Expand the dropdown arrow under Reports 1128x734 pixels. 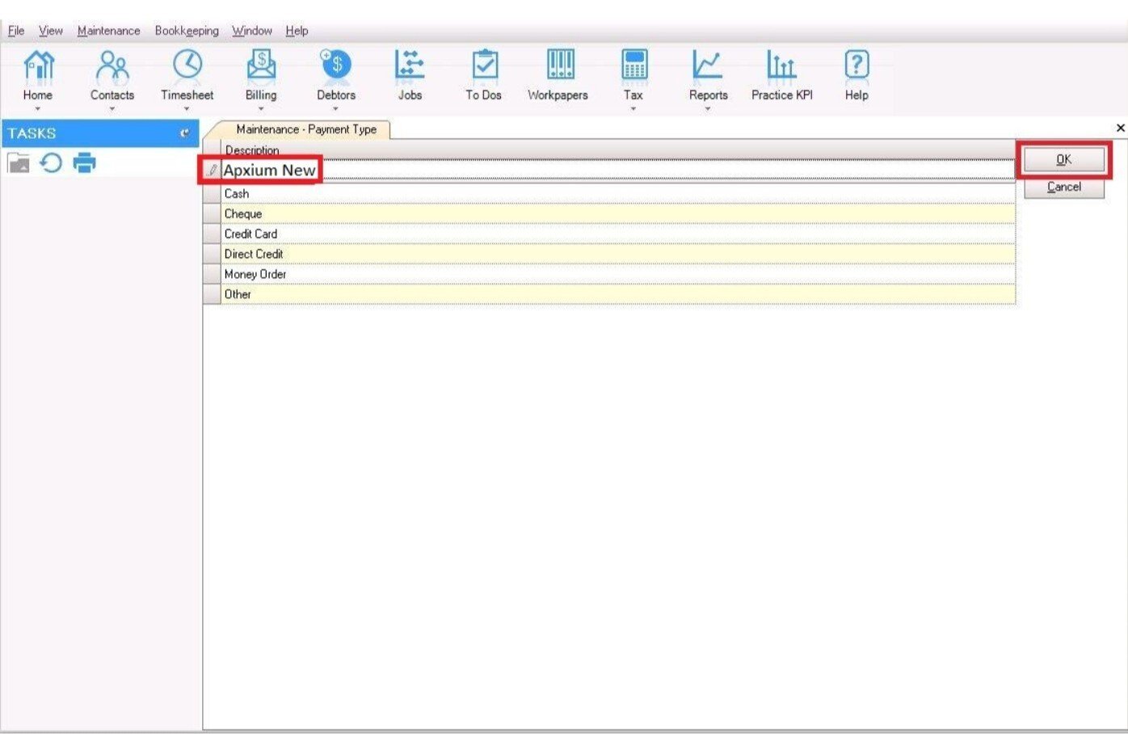point(708,108)
